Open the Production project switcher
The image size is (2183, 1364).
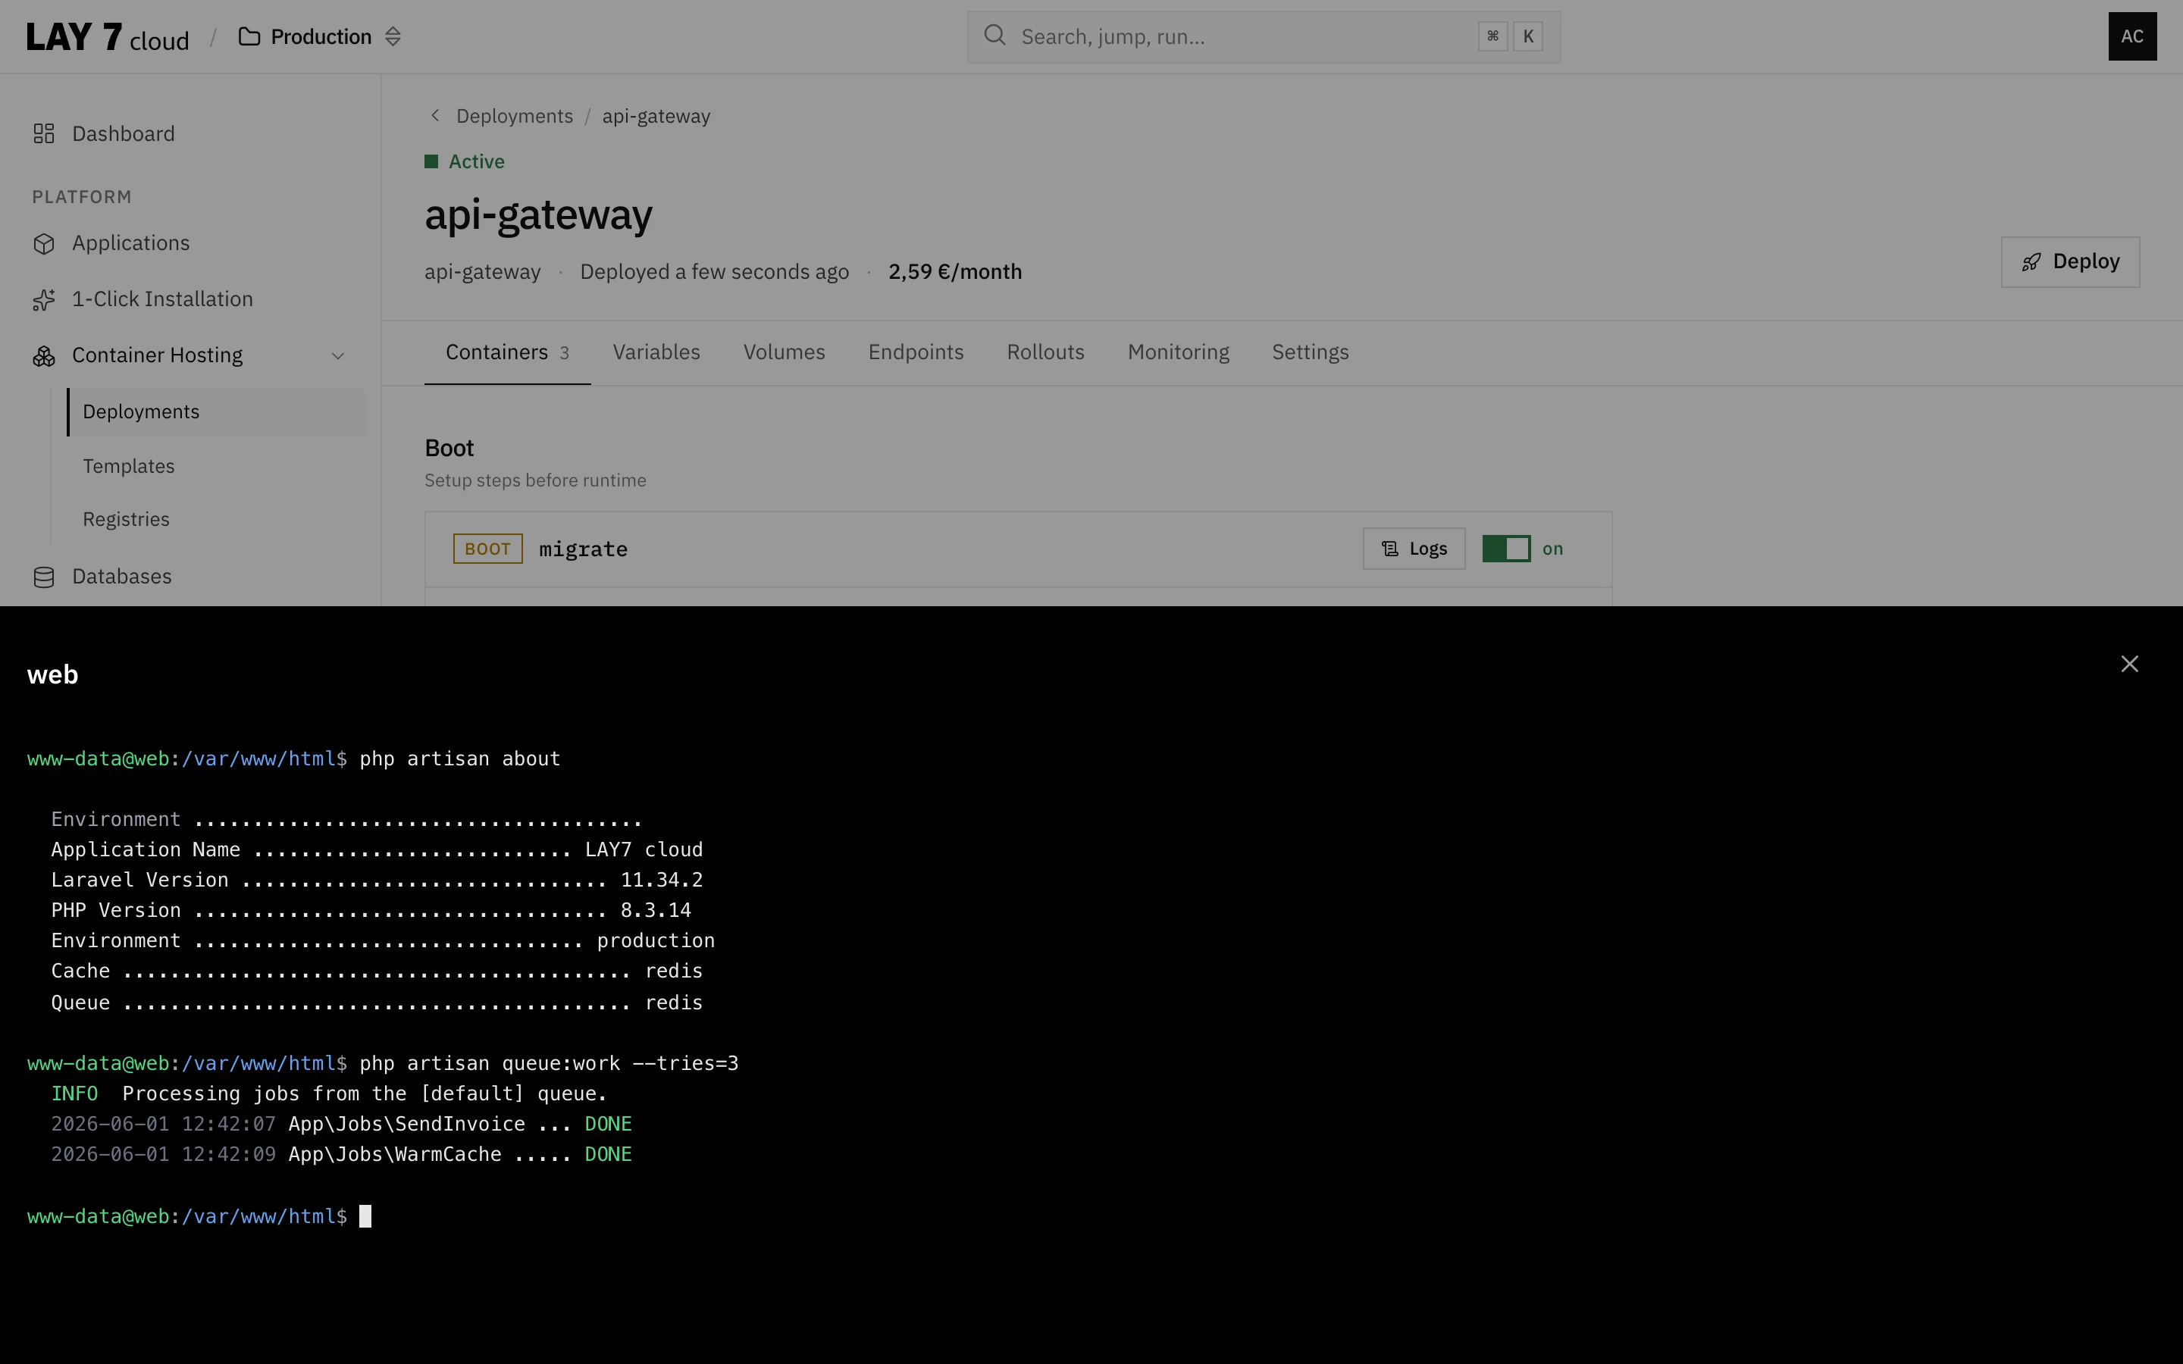click(x=320, y=37)
